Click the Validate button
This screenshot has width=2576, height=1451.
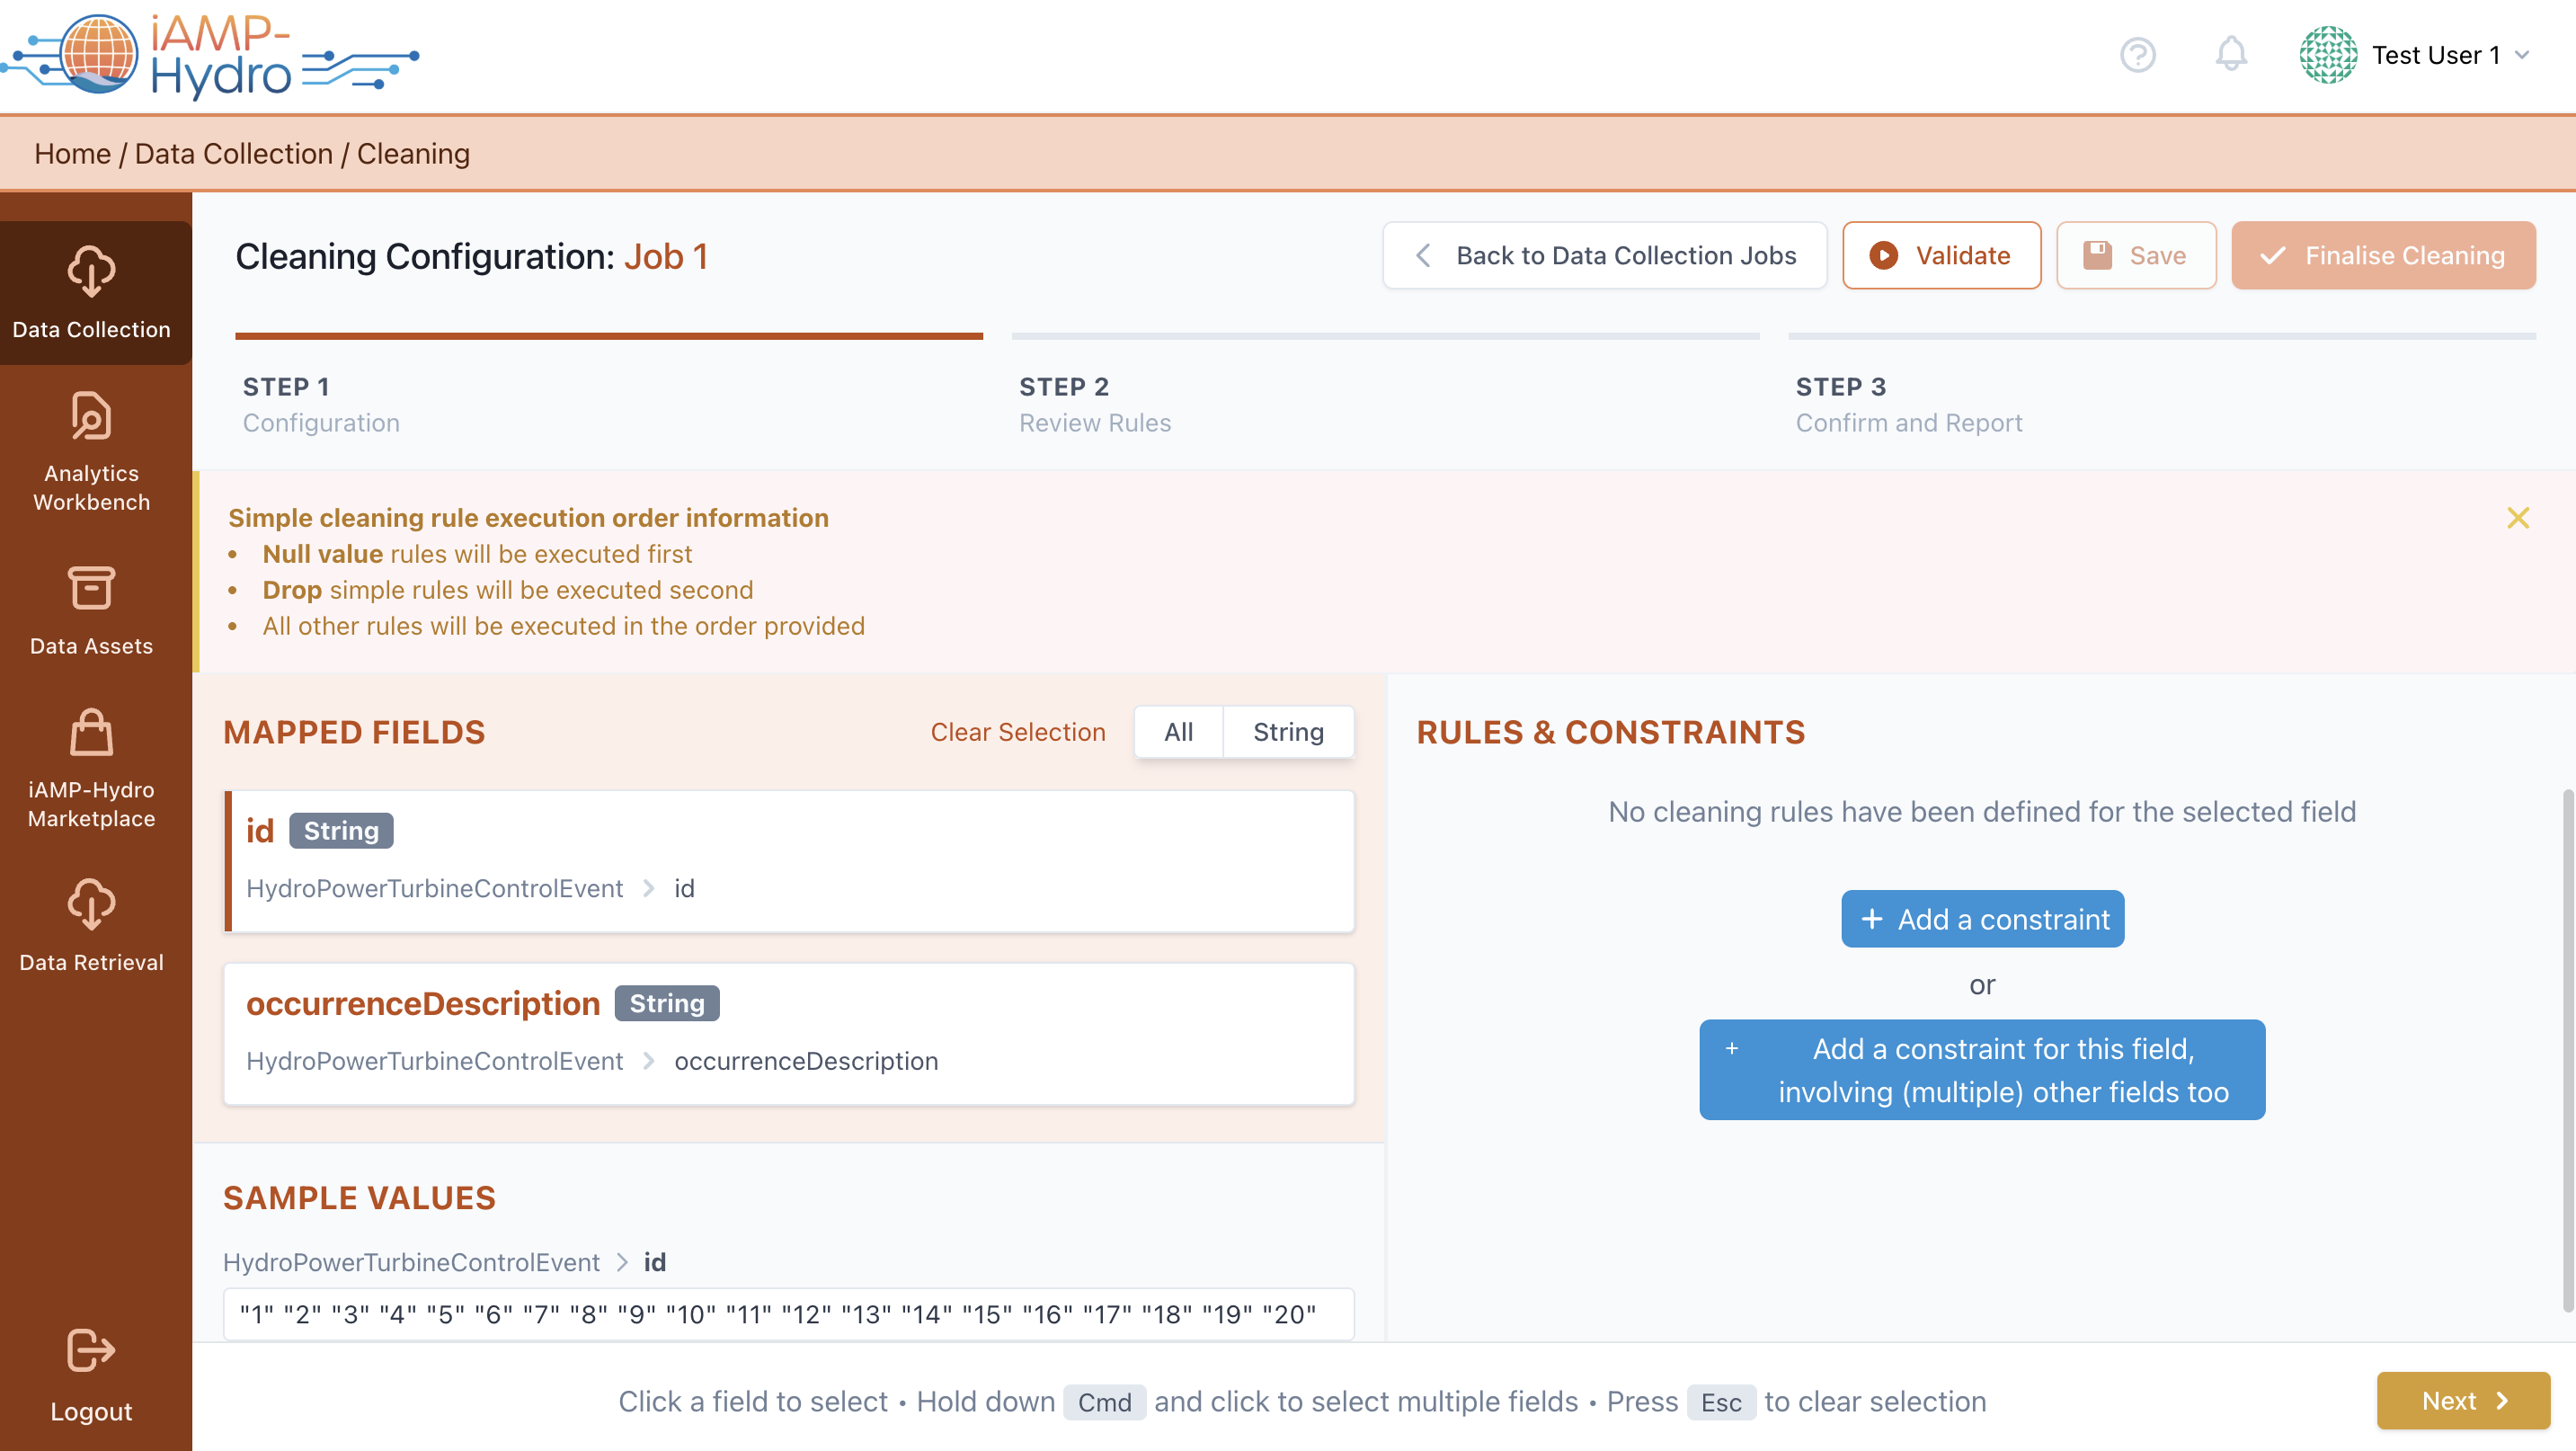tap(1941, 256)
